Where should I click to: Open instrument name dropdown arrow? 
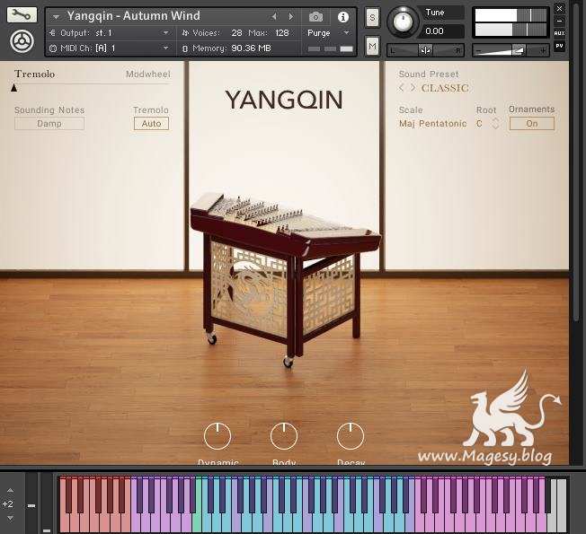pos(56,17)
